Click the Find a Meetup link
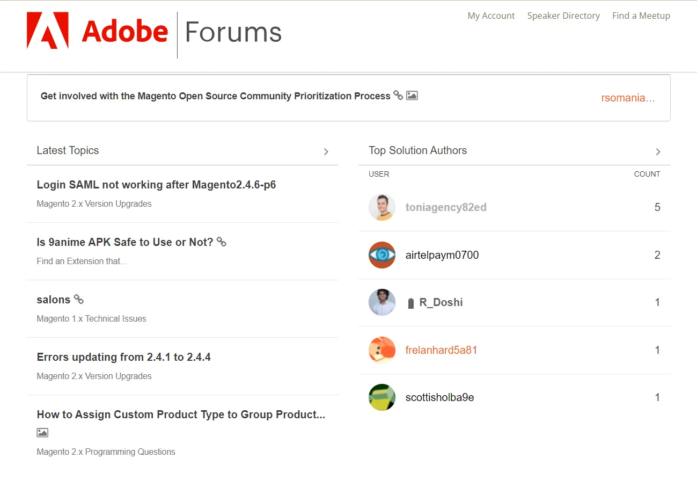 641,16
